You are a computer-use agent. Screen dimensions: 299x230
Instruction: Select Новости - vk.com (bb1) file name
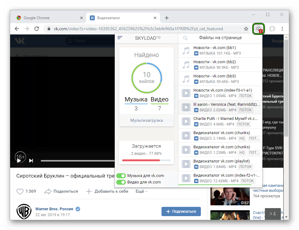pos(214,47)
